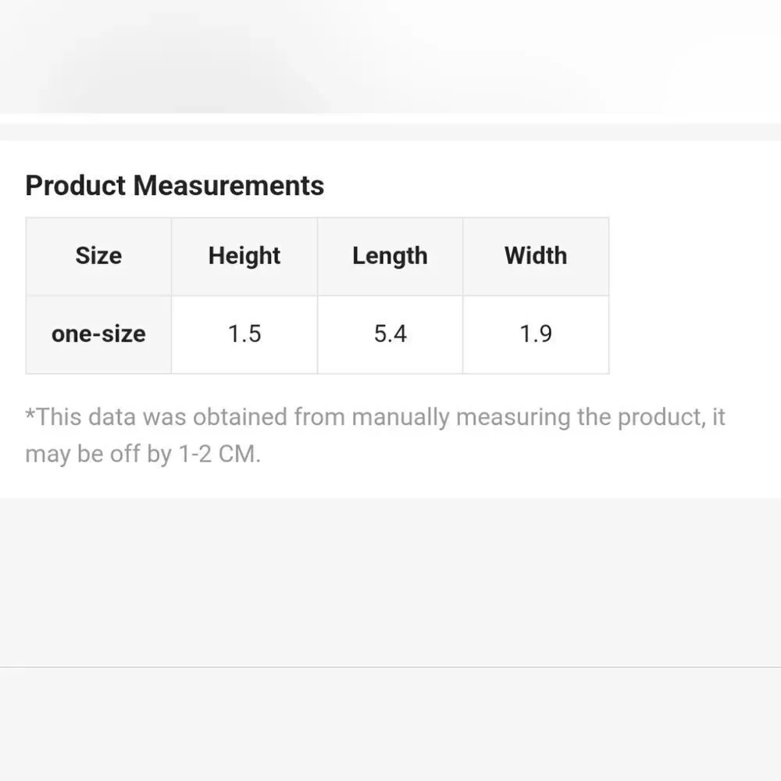781x781 pixels.
Task: Select the Size column header
Action: pyautogui.click(x=98, y=256)
